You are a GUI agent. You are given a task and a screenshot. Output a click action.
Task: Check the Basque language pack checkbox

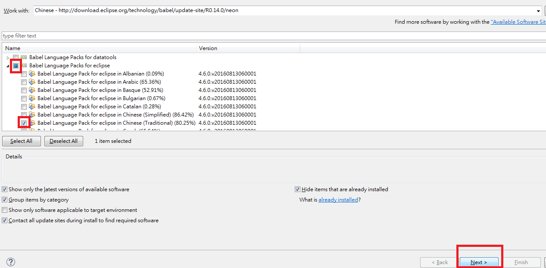click(24, 90)
